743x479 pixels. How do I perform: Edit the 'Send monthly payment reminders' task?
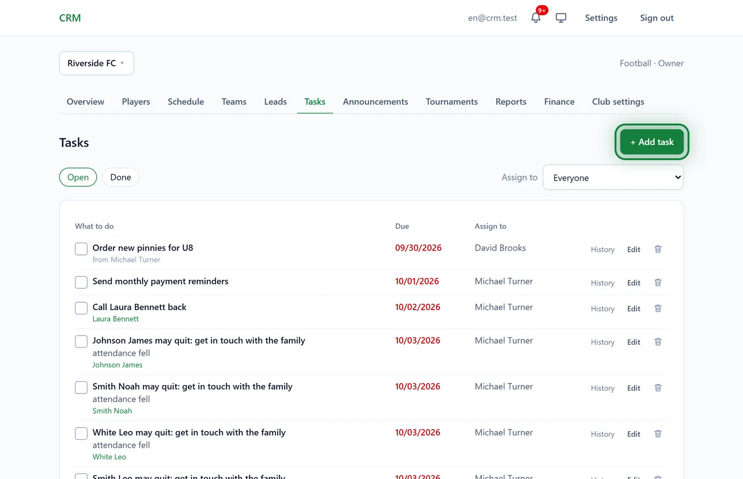(x=634, y=283)
